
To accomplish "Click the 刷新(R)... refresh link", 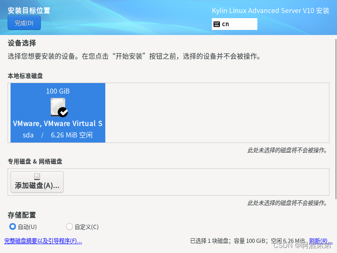I will click(x=321, y=241).
